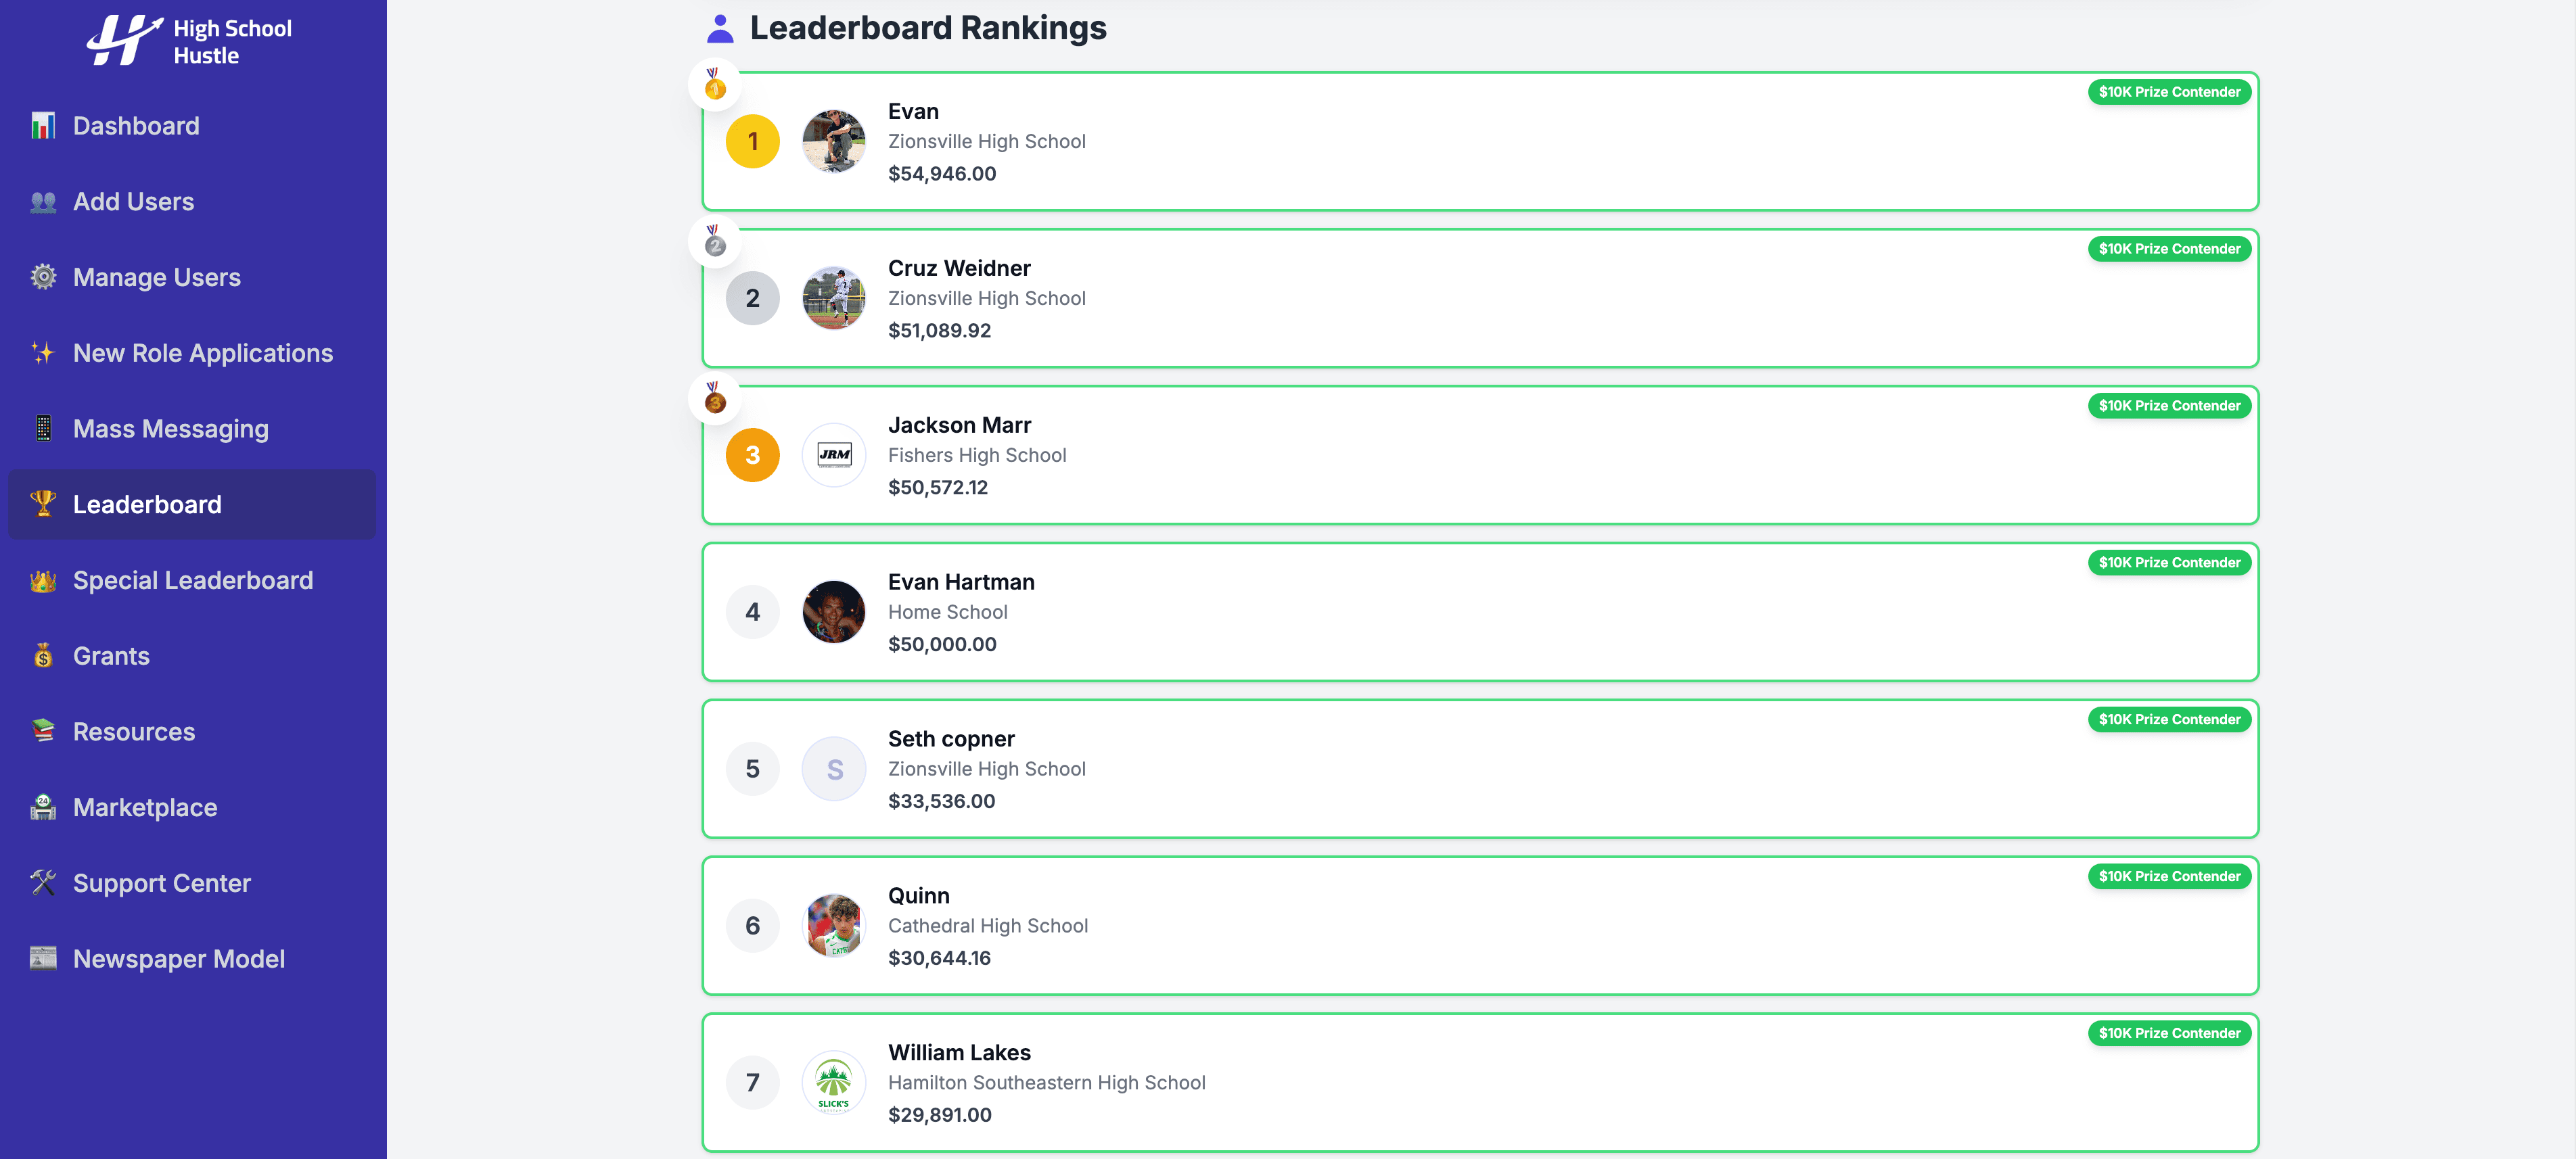
Task: Click the Special Leaderboard crown icon
Action: point(43,580)
